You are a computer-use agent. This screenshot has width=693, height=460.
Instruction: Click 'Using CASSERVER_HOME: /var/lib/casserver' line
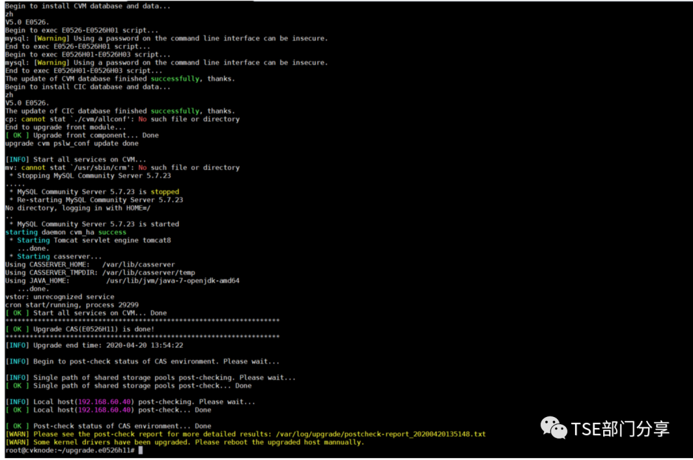pos(90,265)
